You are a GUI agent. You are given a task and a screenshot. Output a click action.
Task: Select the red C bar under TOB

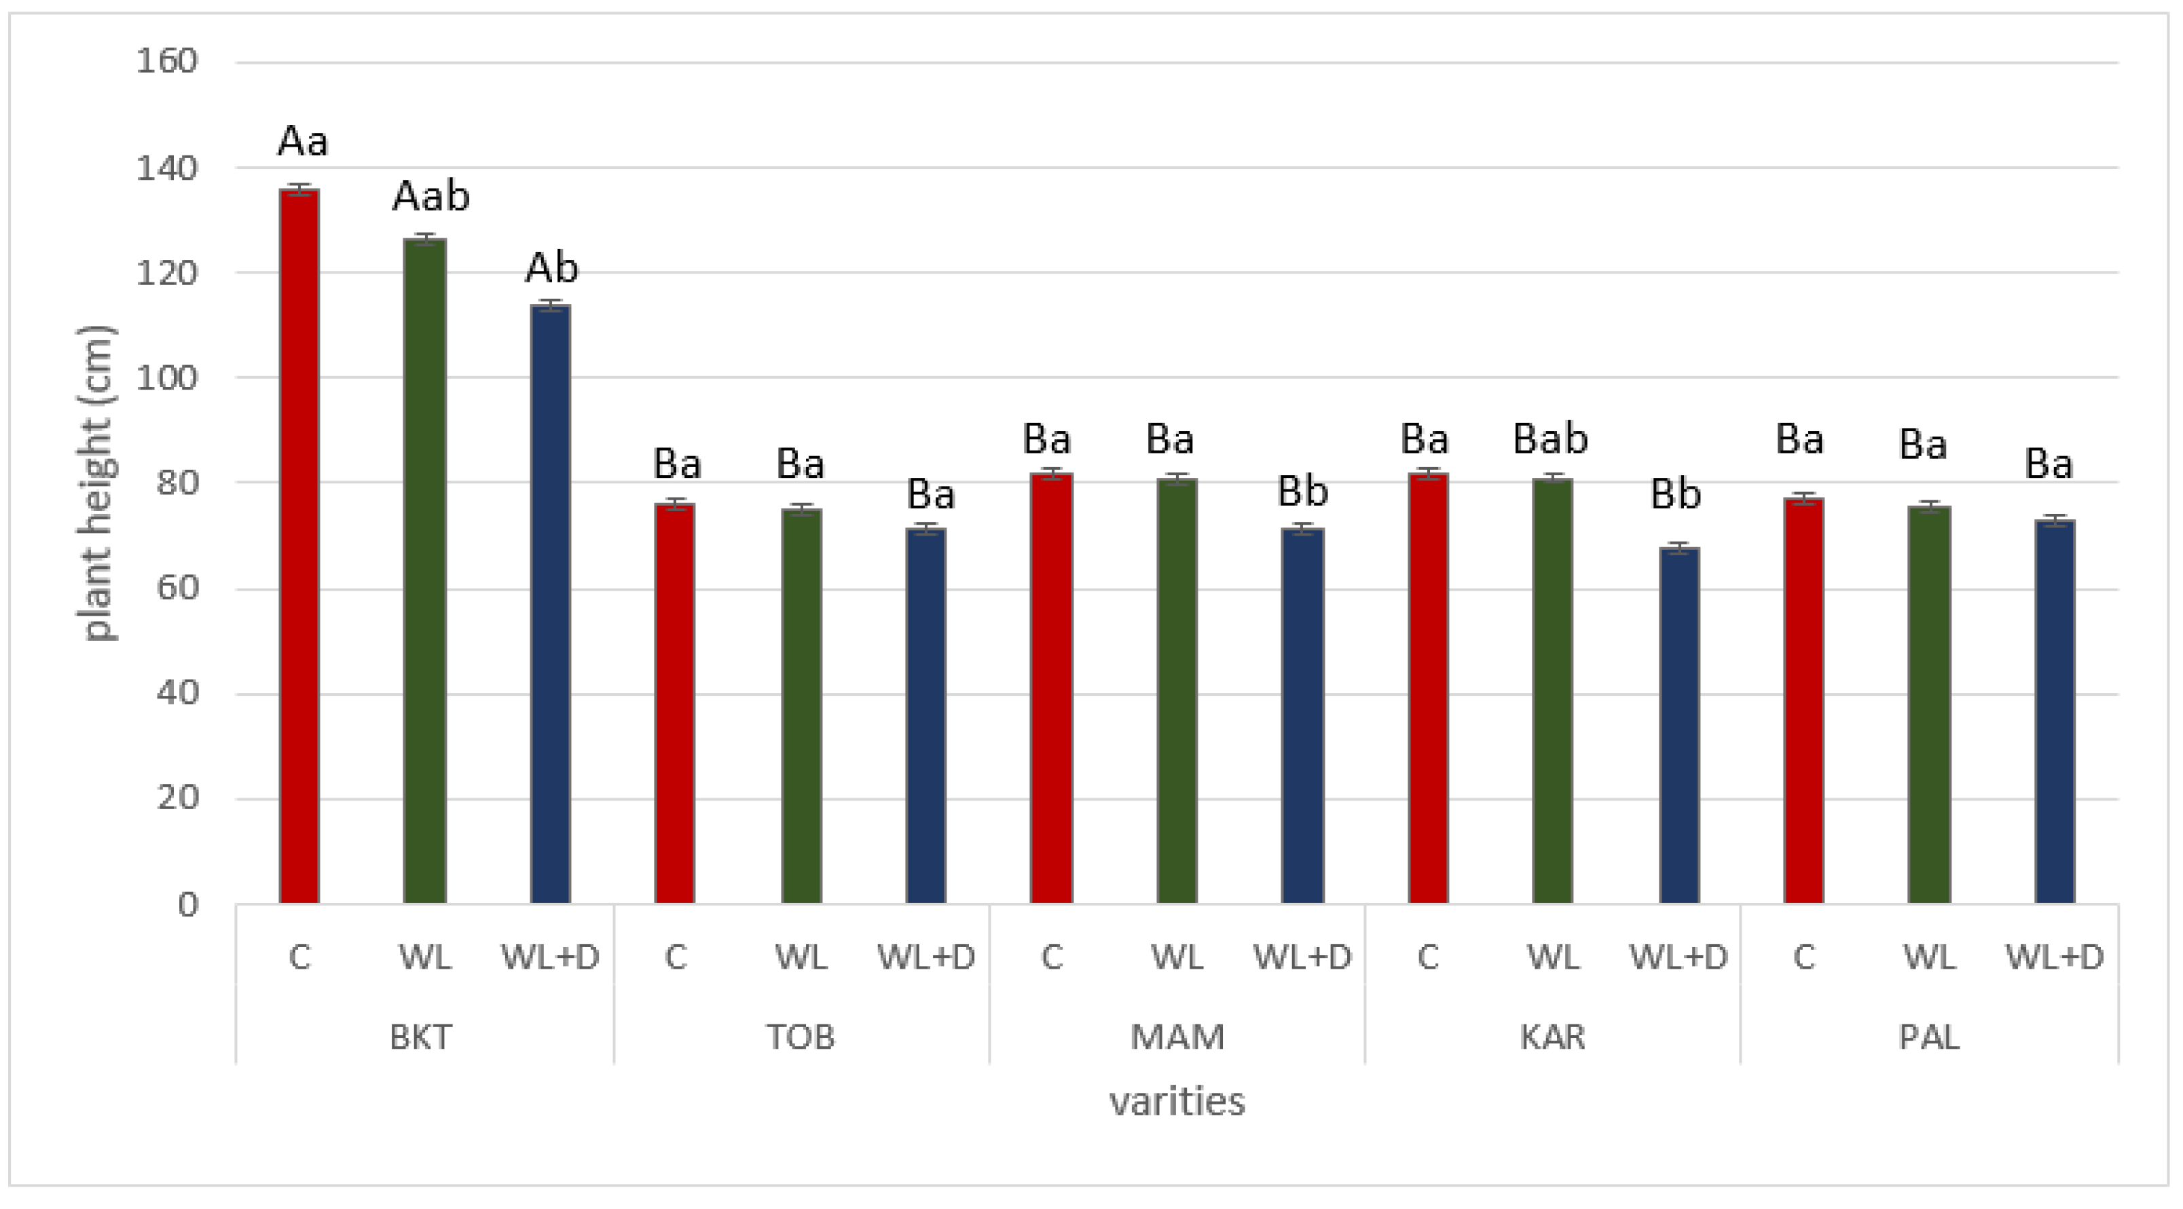674,703
